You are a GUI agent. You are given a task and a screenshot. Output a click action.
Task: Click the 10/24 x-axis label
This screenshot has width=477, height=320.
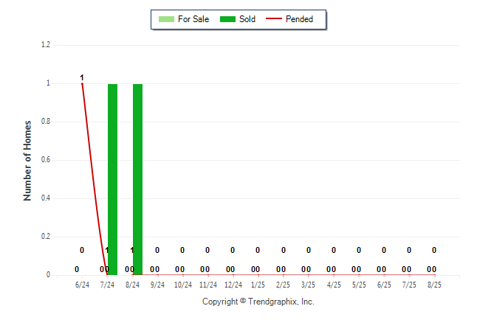(x=183, y=285)
